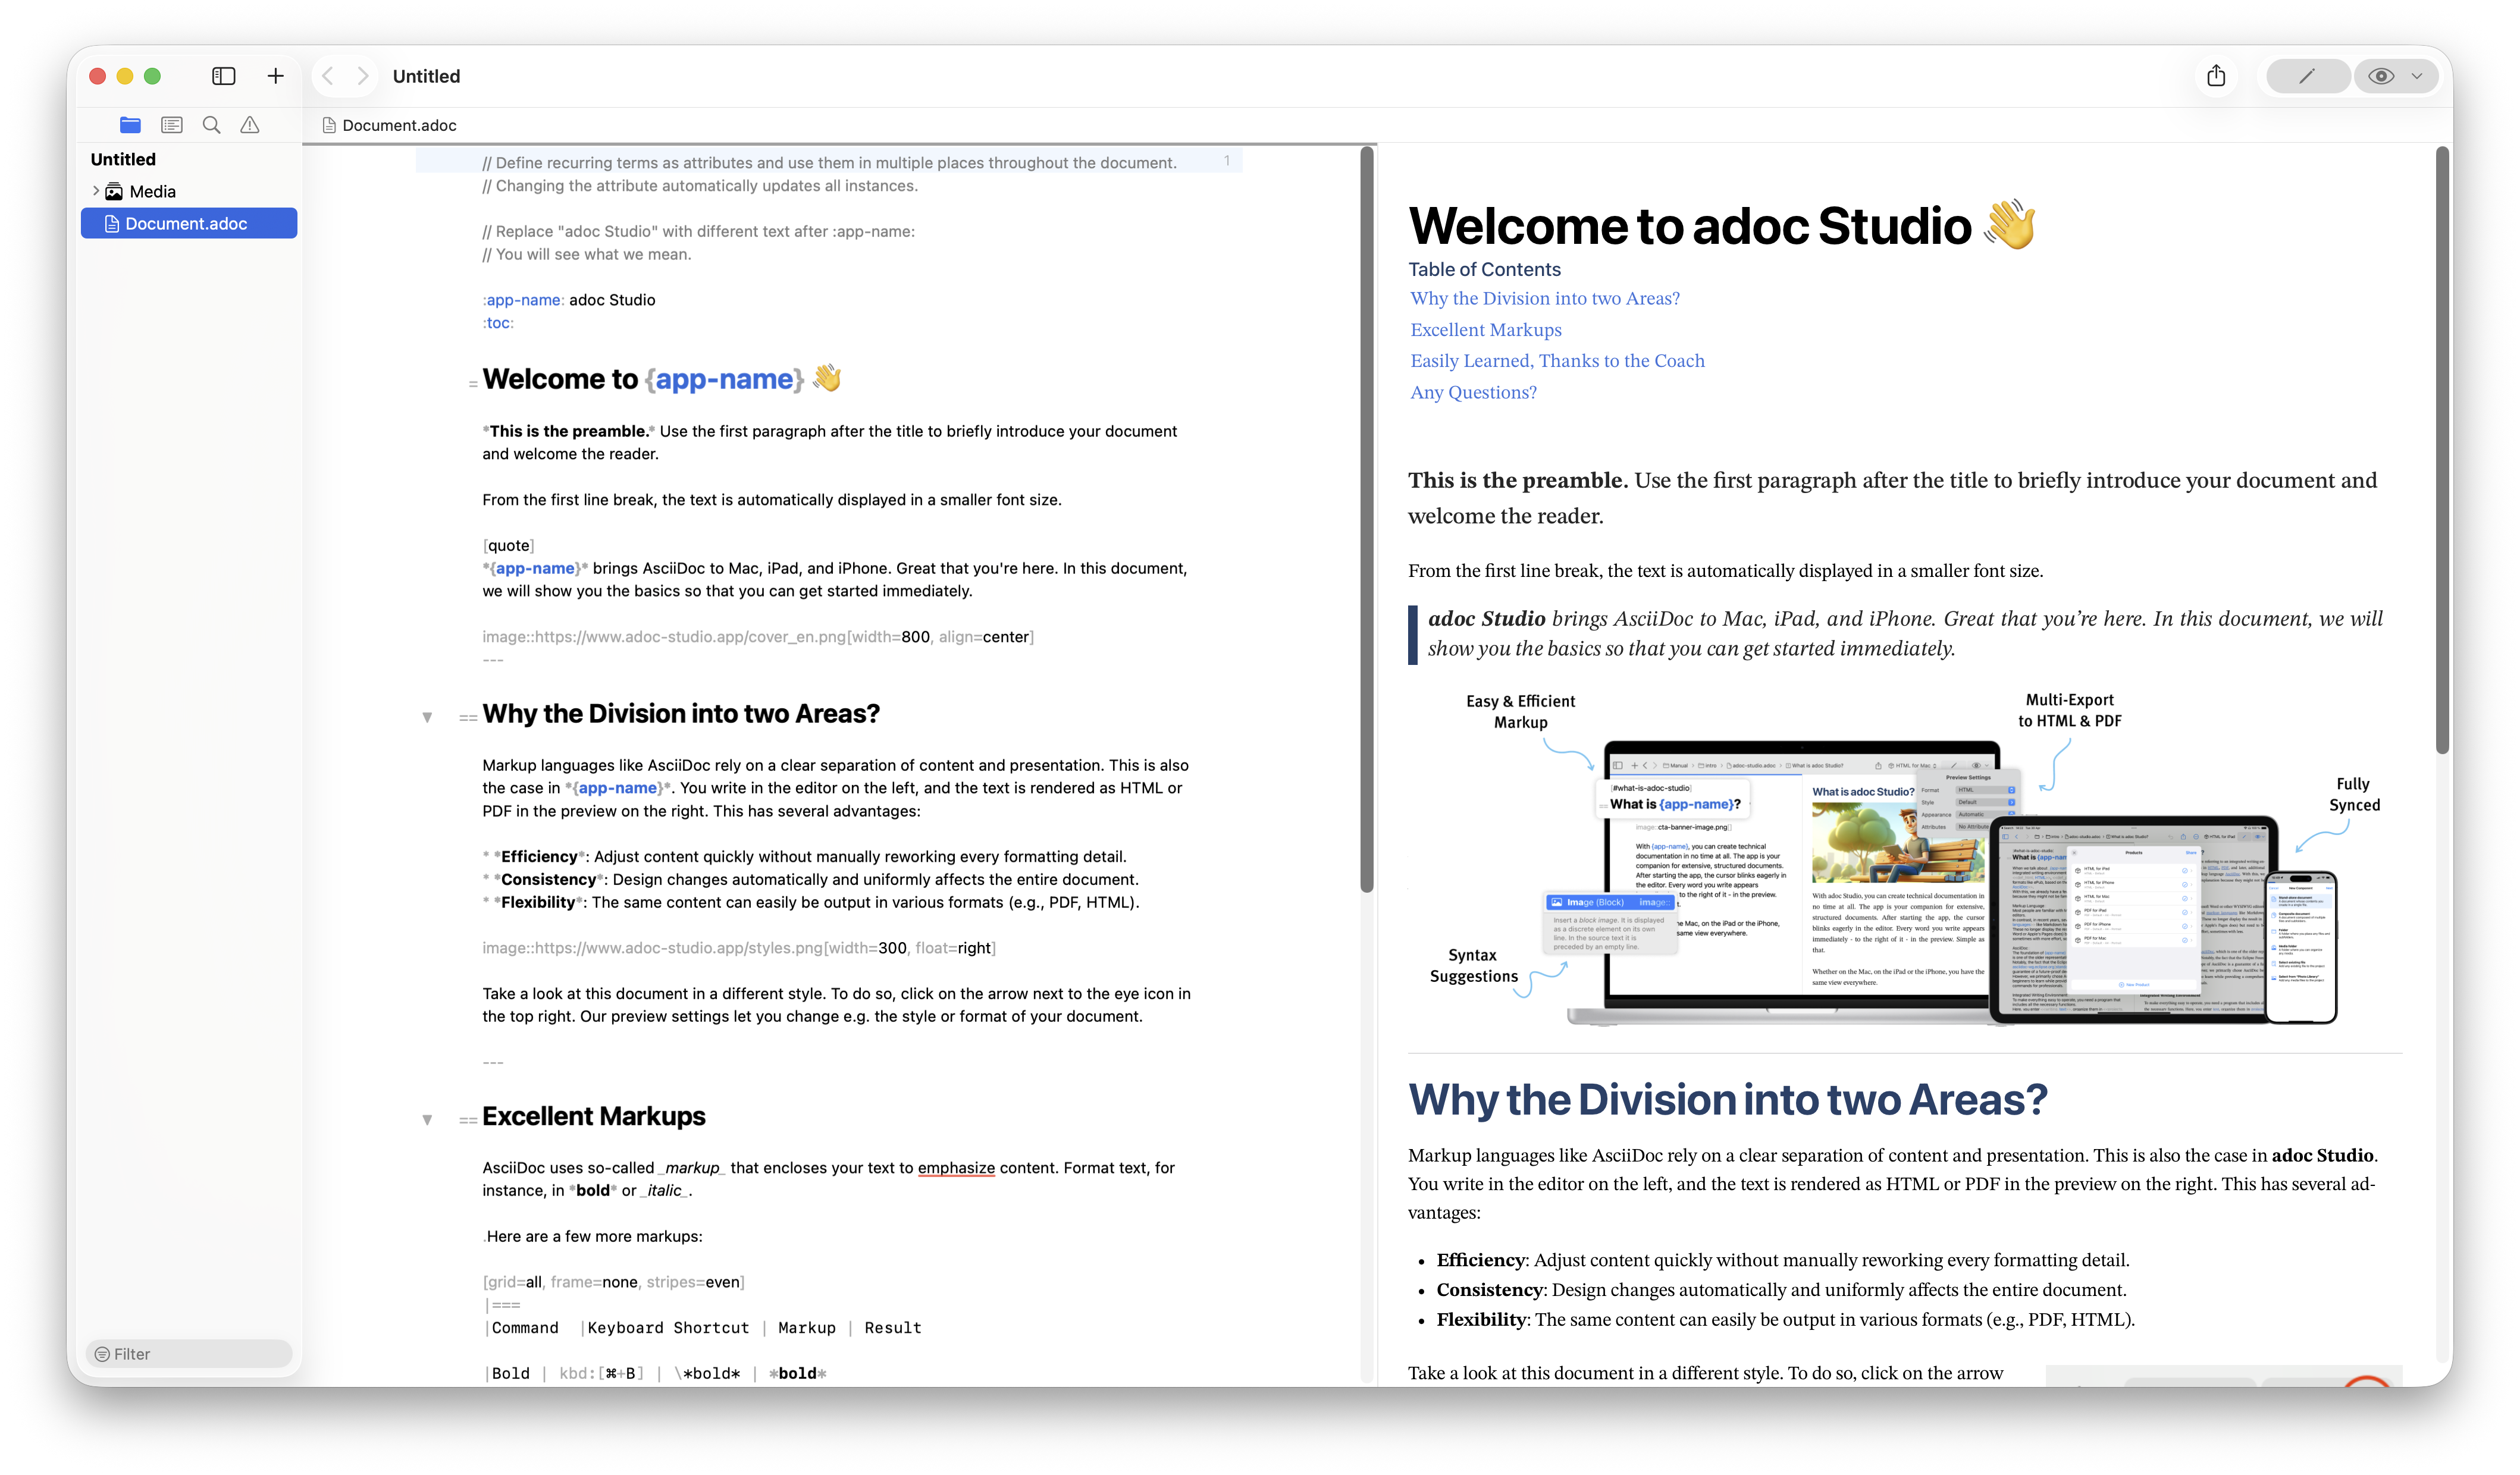This screenshot has width=2520, height=1475.
Task: Switch to editor-only pencil mode
Action: (2307, 76)
